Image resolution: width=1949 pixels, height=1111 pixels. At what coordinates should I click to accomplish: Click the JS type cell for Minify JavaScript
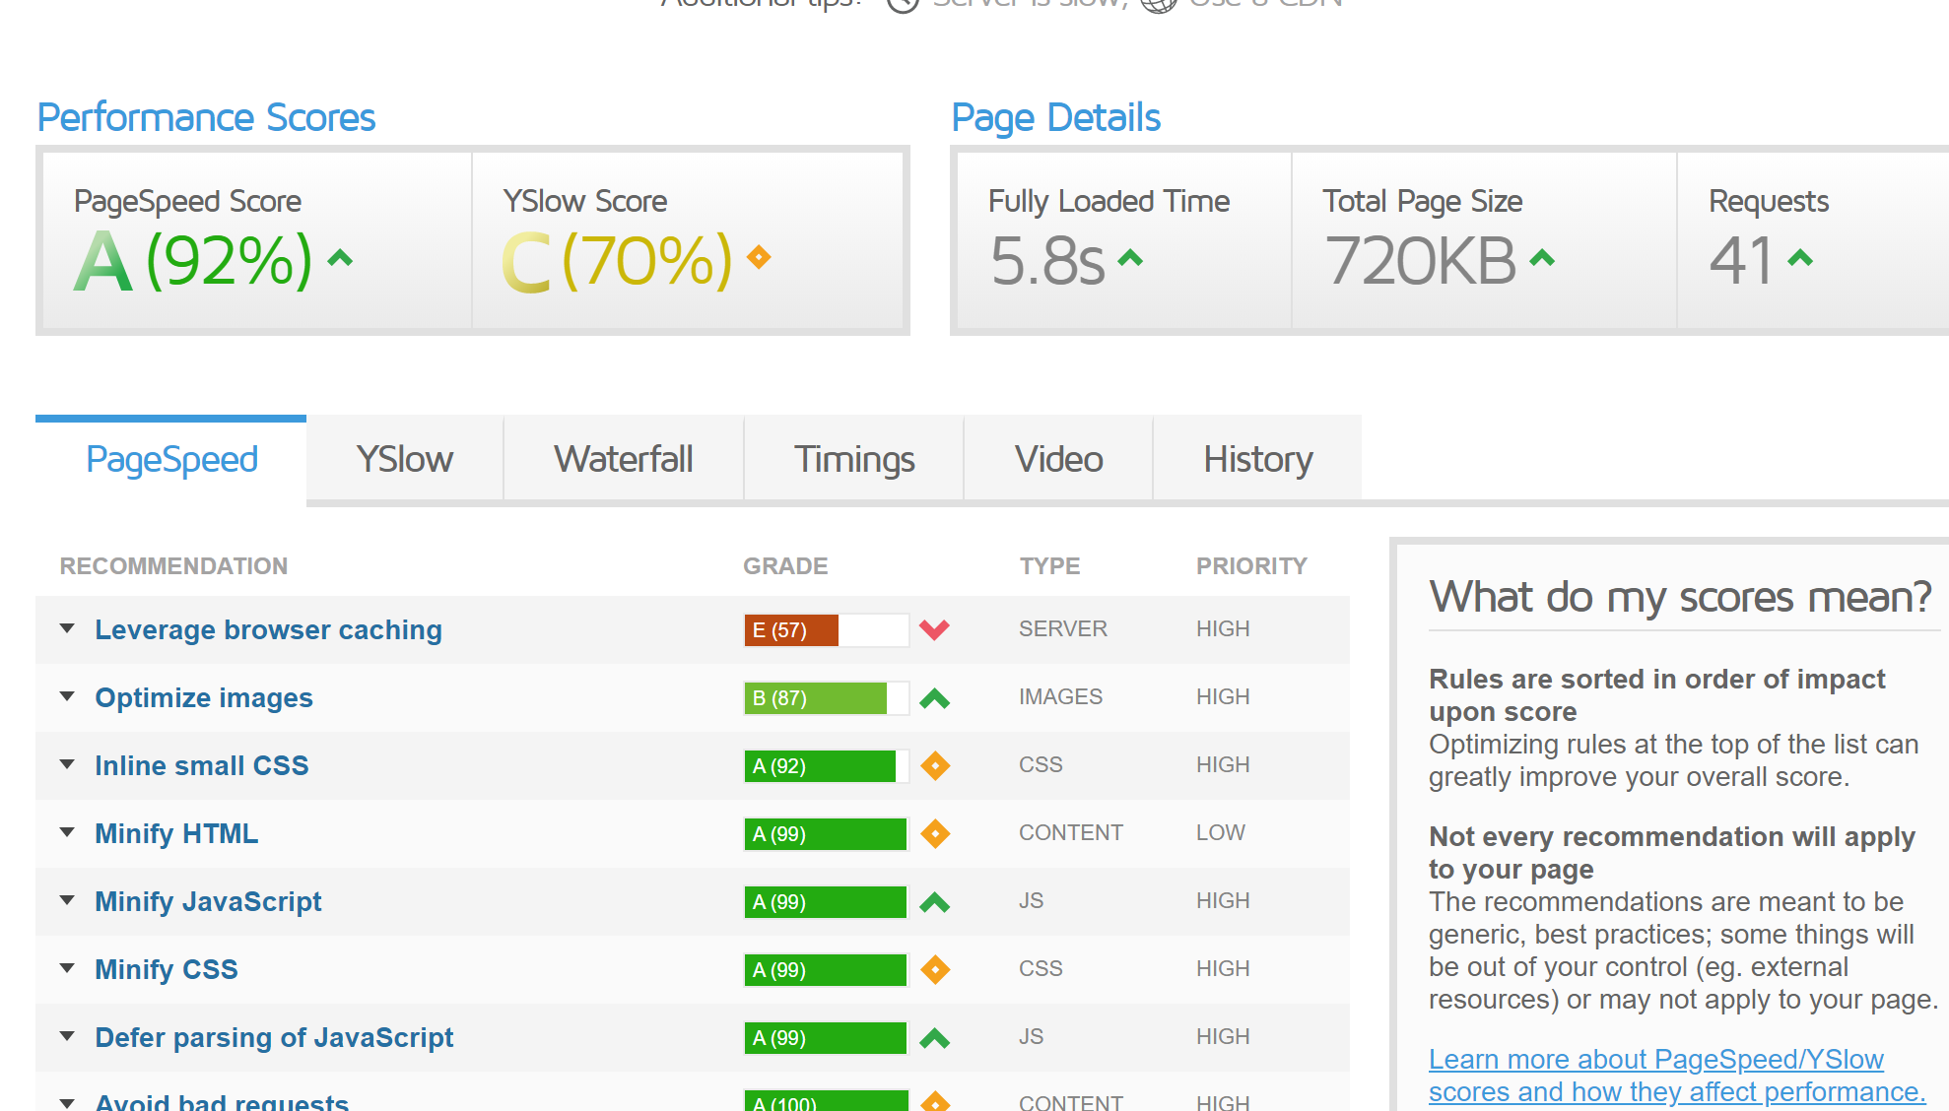click(1031, 900)
